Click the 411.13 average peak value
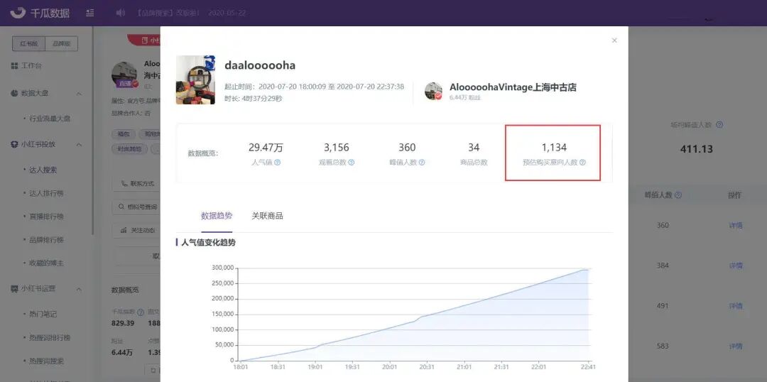Viewport: 767px width, 382px height. click(x=697, y=149)
